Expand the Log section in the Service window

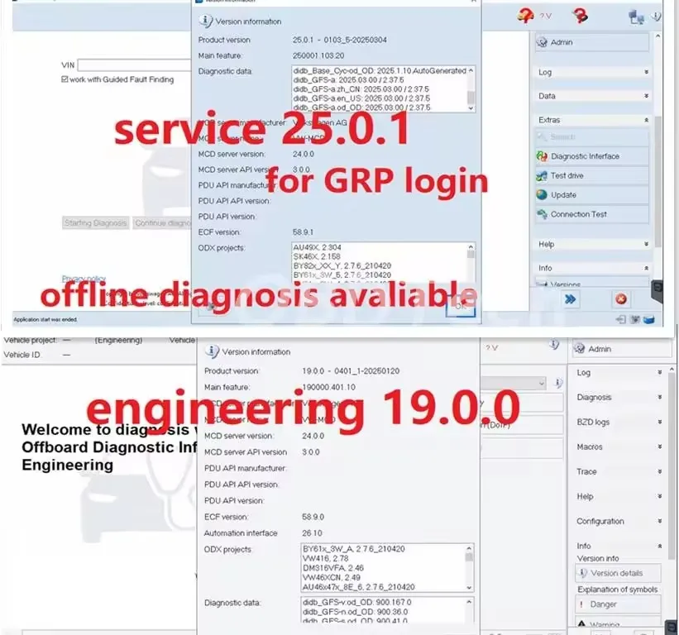pos(592,72)
